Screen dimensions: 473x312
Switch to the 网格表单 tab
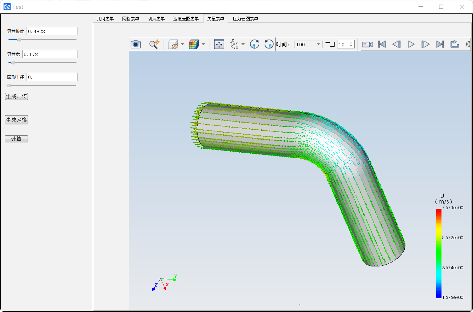131,19
